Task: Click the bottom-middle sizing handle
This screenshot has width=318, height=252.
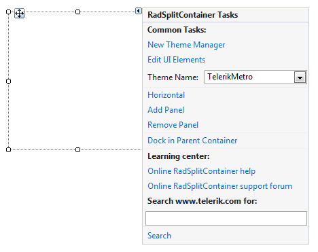Action: 77,149
